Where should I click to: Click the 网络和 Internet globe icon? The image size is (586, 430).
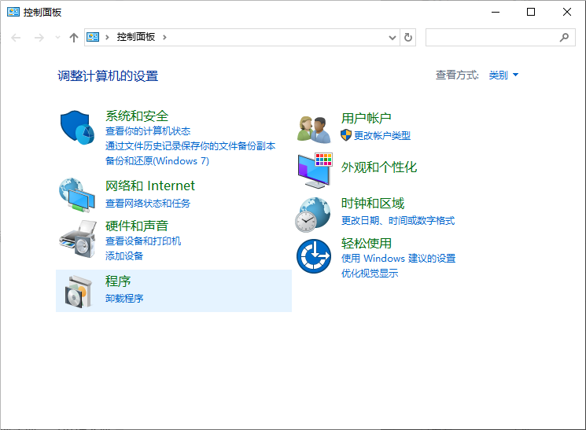(x=77, y=195)
